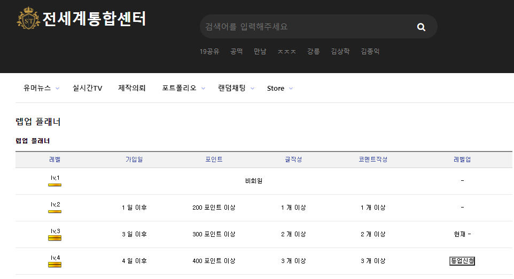Screen dimensions: 514x279
Task: Focus the 검색어를 입력해주세요 search field
Action: (305, 27)
